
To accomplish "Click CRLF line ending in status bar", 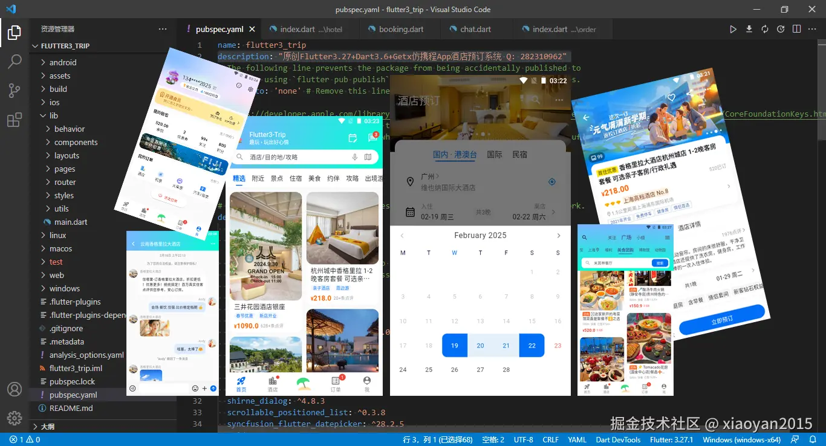I will click(x=551, y=440).
